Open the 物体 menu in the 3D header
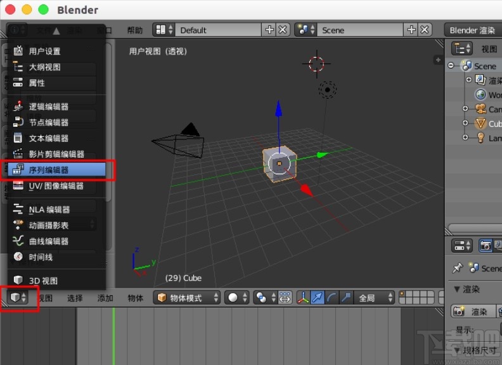The height and width of the screenshot is (365, 502). 136,298
